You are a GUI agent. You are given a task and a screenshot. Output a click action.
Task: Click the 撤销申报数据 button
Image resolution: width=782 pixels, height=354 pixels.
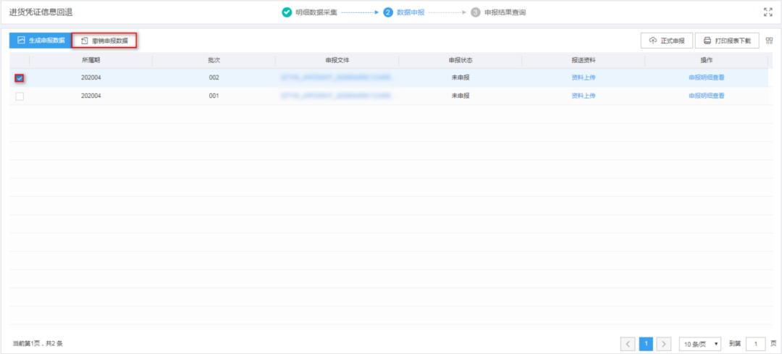tap(104, 41)
